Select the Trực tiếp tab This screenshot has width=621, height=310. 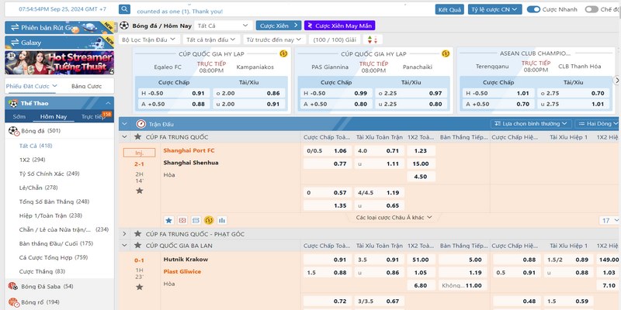coord(93,117)
